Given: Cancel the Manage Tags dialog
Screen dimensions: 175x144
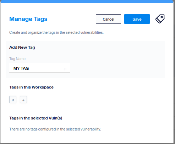Looking at the screenshot, I should pos(108,19).
